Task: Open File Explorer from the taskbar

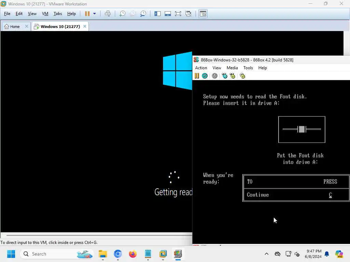Action: coord(103,254)
